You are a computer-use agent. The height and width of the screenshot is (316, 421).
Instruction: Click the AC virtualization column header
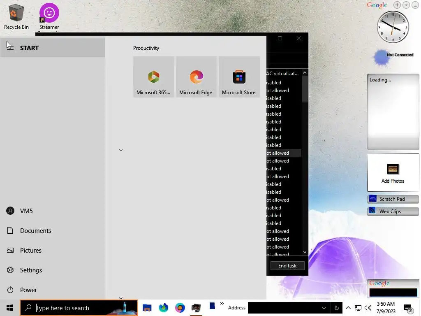click(x=284, y=73)
